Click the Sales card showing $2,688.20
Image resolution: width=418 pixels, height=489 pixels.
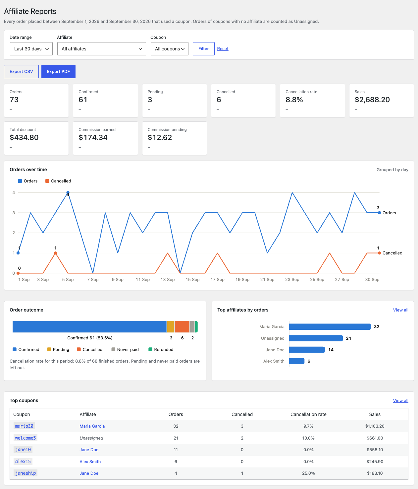382,101
